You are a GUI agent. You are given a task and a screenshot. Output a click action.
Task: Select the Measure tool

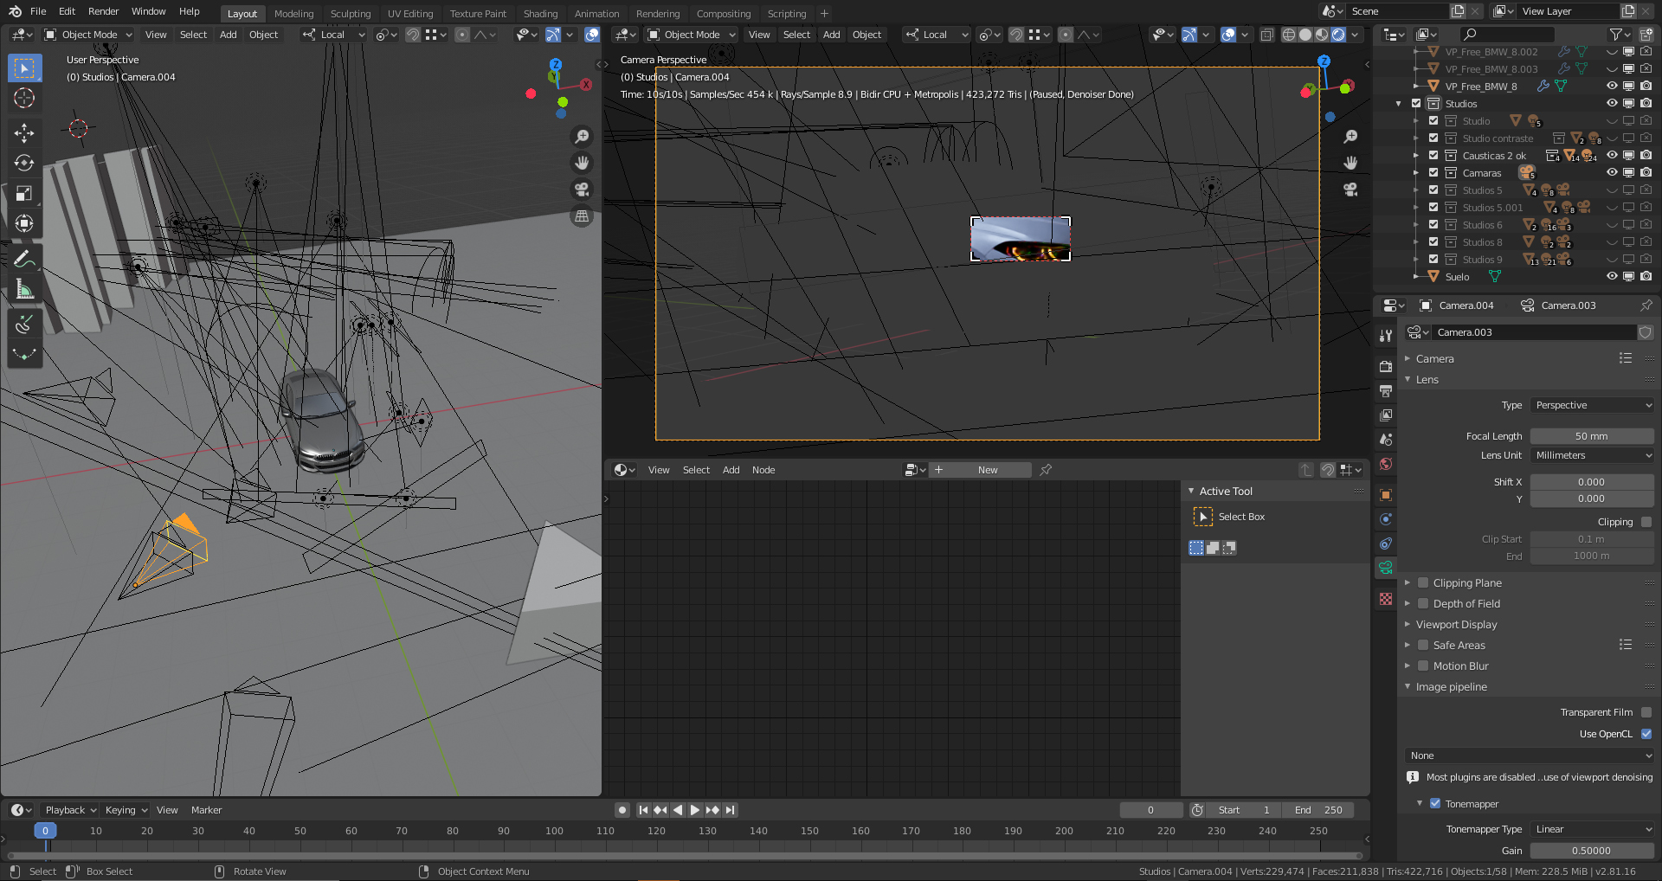coord(24,290)
